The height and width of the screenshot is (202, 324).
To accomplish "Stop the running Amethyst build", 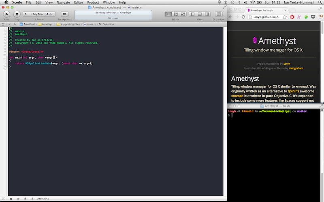I will [17, 14].
